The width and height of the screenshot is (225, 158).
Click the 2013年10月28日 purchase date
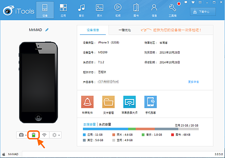pyautogui.click(x=170, y=52)
